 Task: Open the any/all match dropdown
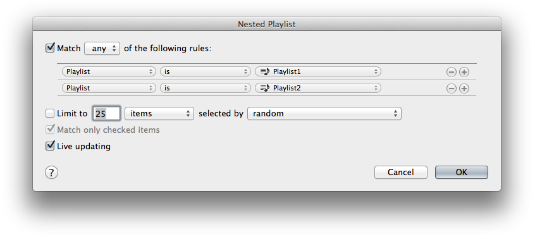(102, 49)
